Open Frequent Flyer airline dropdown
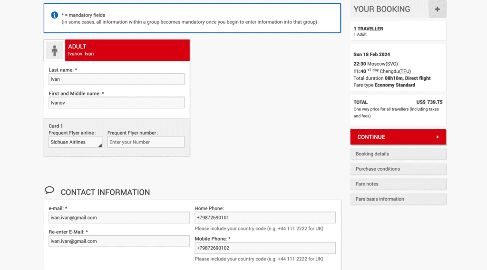 75,142
